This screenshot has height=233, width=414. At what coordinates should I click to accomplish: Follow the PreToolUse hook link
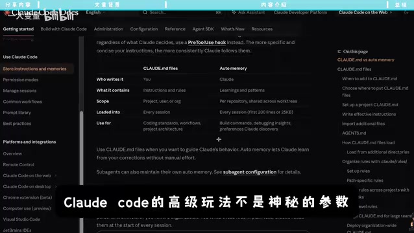(207, 42)
